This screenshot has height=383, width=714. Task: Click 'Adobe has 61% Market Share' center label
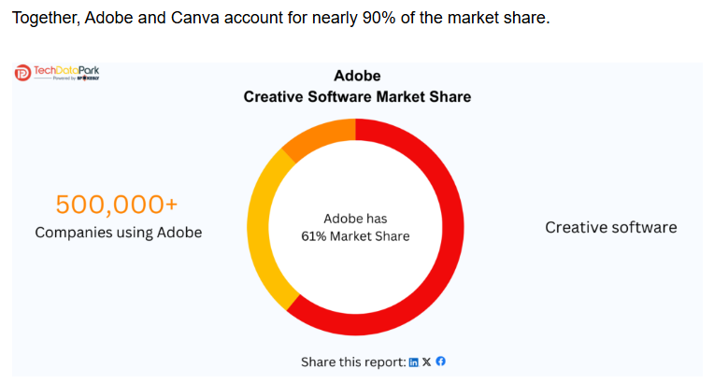pos(355,227)
